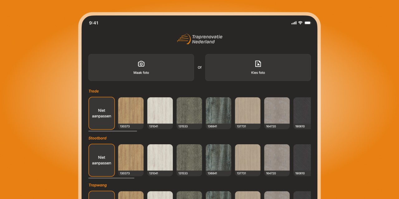Image resolution: width=399 pixels, height=199 pixels.
Task: Select Niet aanpassen in Trapwang row
Action: pyautogui.click(x=102, y=195)
